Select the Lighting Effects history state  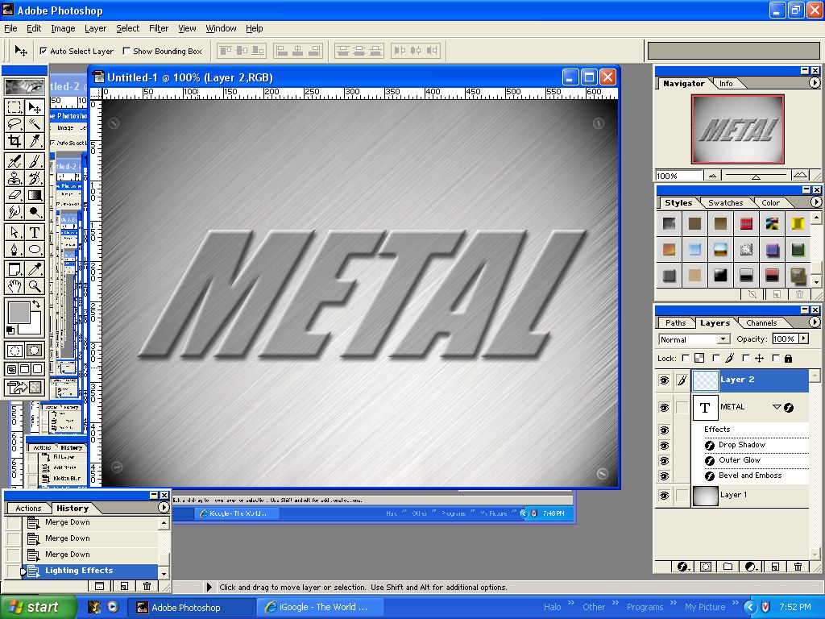pos(78,570)
